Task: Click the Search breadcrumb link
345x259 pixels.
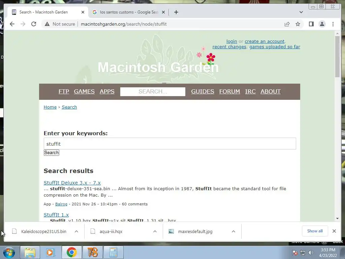Action: [69, 107]
